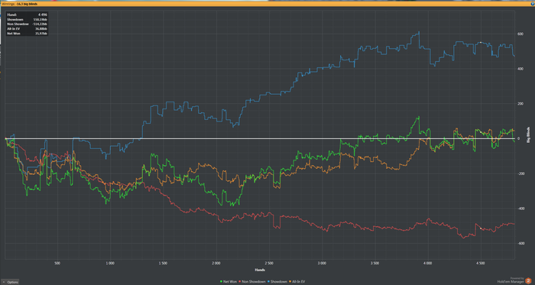Screen dimensions: 535x285
Task: Click the Winnings big blinds title text
Action: (20, 4)
